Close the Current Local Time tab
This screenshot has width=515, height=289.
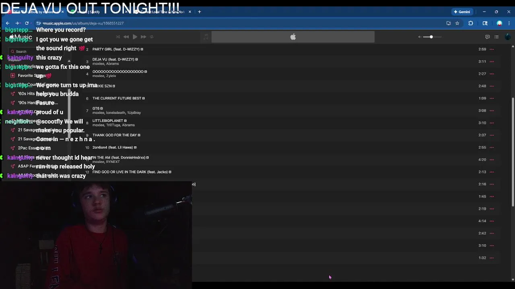(190, 12)
